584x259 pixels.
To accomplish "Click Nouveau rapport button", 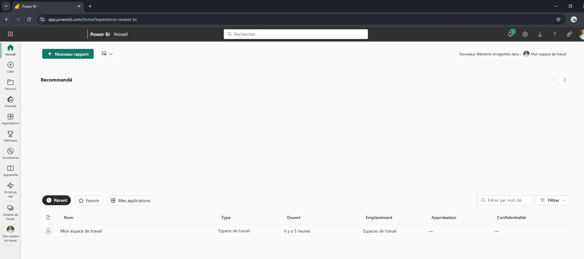I will (x=68, y=54).
